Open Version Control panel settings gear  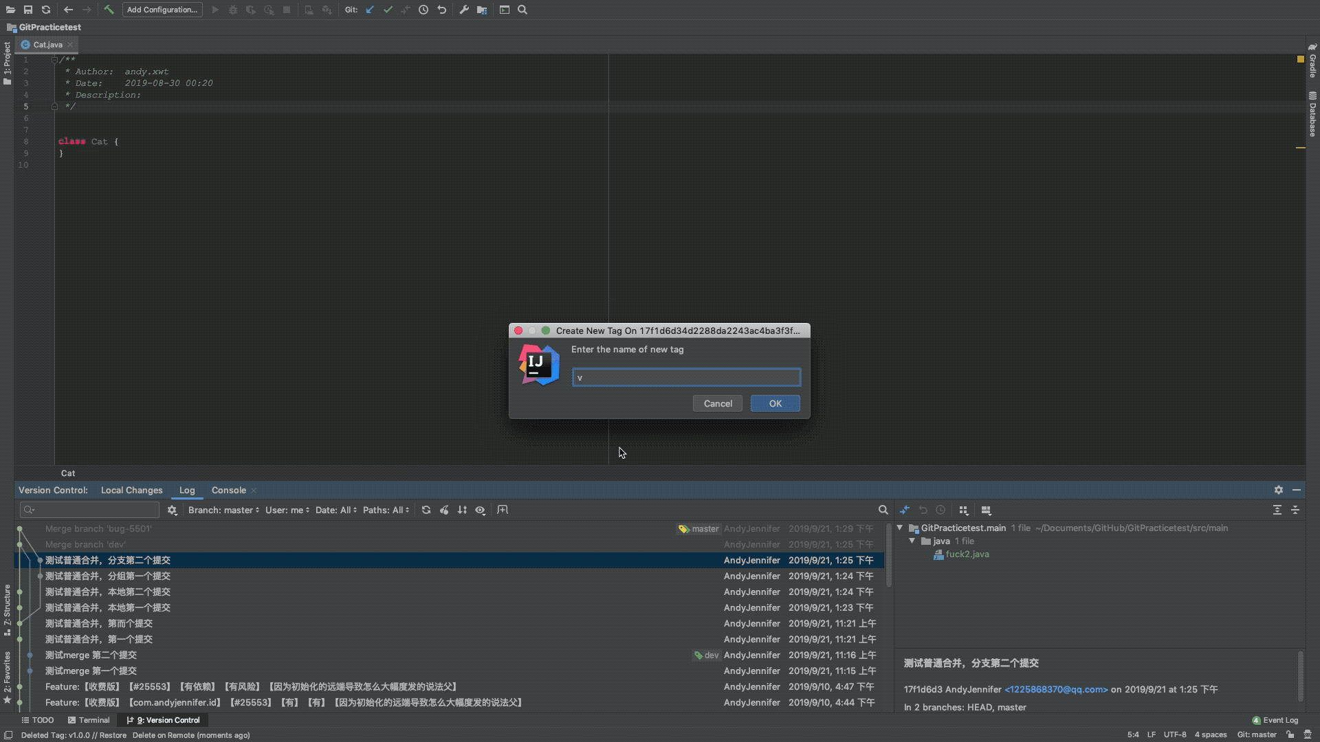(x=1279, y=490)
